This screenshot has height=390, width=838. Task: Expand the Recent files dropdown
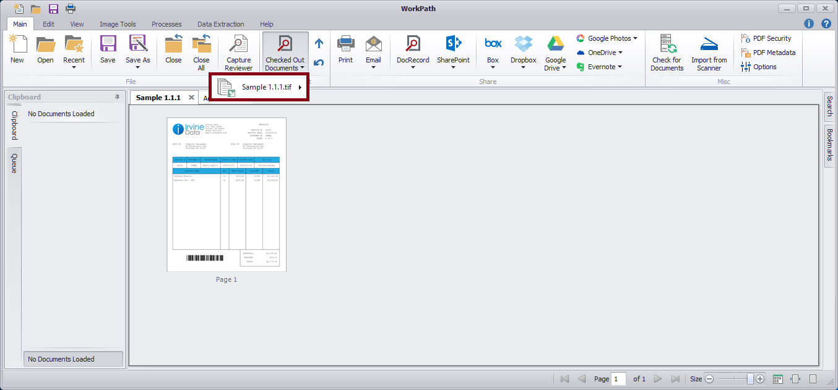(74, 67)
